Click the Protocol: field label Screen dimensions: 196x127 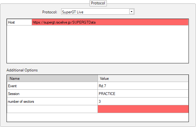click(50, 12)
